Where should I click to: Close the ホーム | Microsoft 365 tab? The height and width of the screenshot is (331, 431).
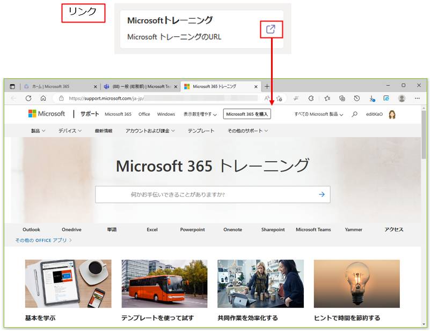96,87
